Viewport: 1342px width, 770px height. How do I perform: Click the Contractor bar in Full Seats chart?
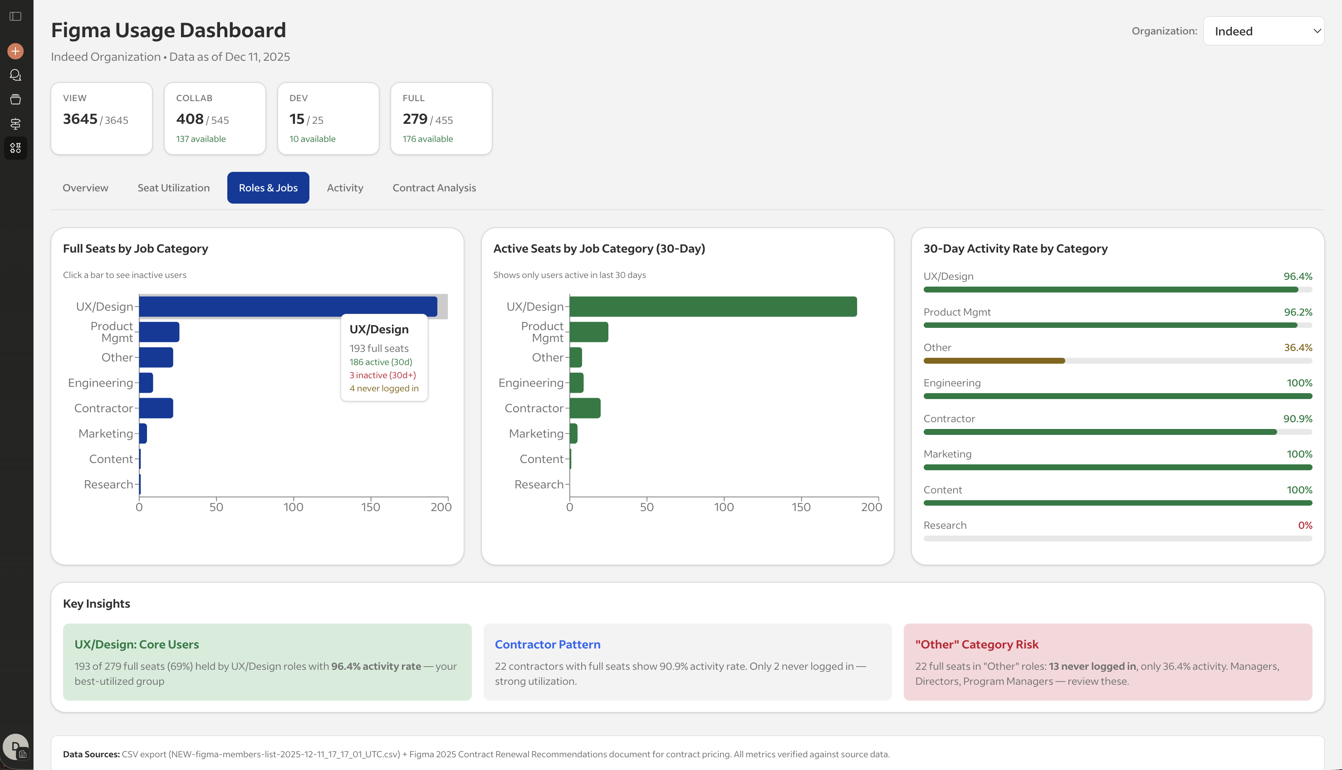coord(156,408)
